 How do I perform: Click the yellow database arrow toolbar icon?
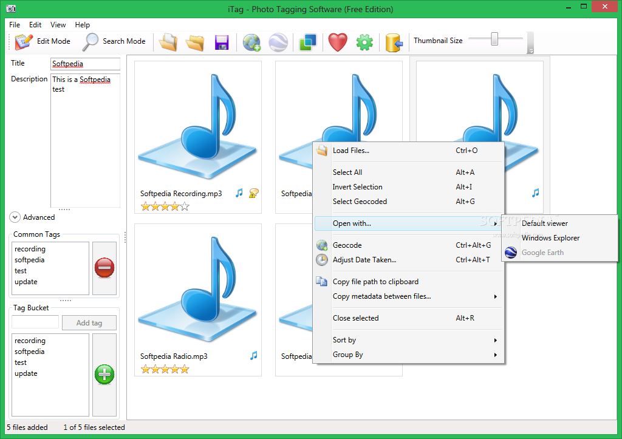[394, 42]
